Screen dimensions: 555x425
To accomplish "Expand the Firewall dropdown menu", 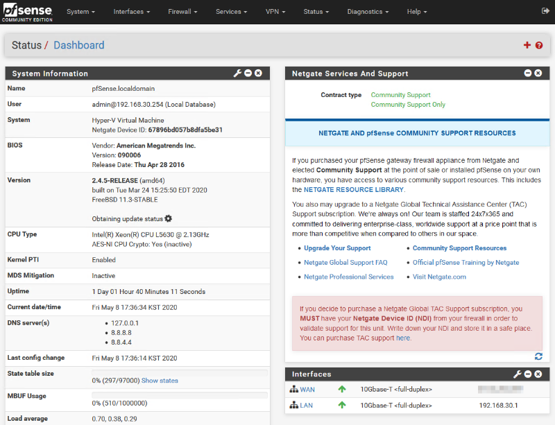I will (x=182, y=12).
